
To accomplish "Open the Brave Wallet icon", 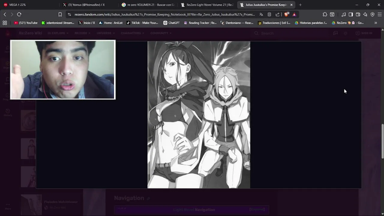I will [x=358, y=14].
